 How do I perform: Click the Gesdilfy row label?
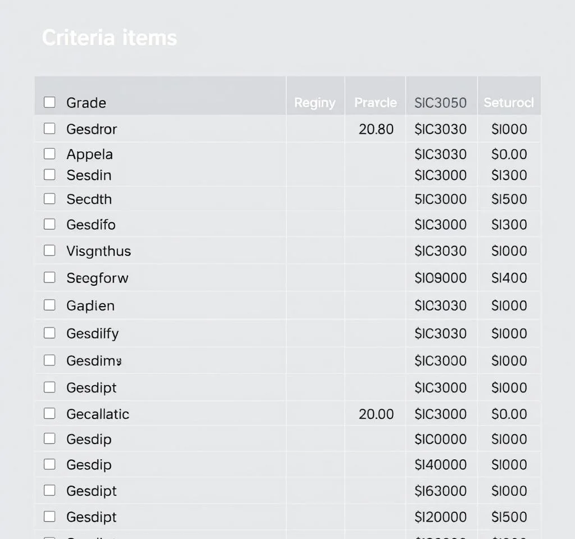pos(93,334)
